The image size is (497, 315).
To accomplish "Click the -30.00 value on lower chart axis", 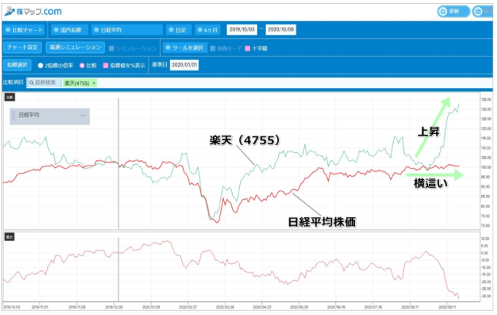I will click(485, 296).
